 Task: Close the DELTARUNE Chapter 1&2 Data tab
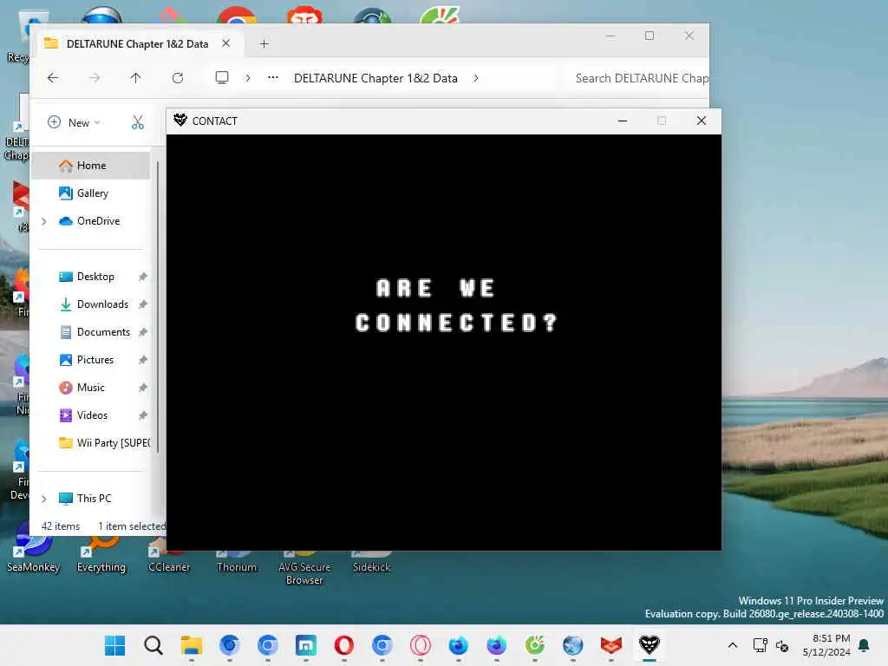[x=226, y=43]
